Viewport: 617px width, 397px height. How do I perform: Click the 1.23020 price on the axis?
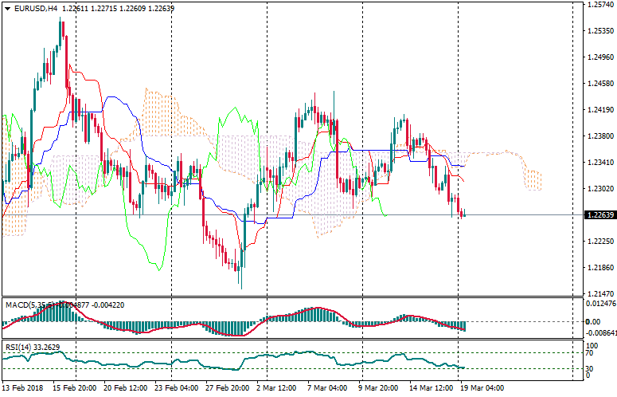coord(599,189)
